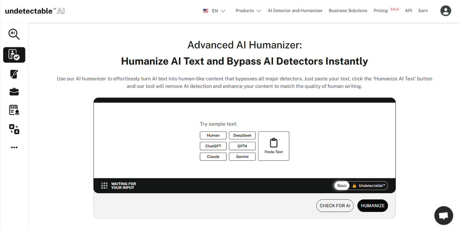This screenshot has height=229, width=459.
Task: Click the CHECK FOR AI button
Action: pyautogui.click(x=335, y=206)
